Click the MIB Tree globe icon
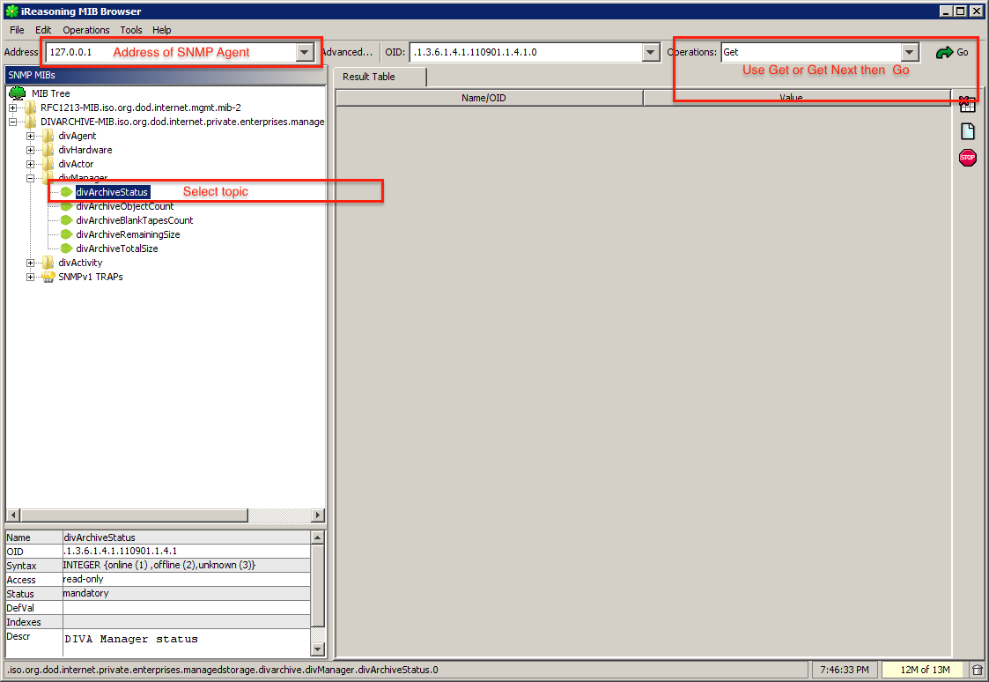Viewport: 989px width, 682px height. (x=17, y=93)
